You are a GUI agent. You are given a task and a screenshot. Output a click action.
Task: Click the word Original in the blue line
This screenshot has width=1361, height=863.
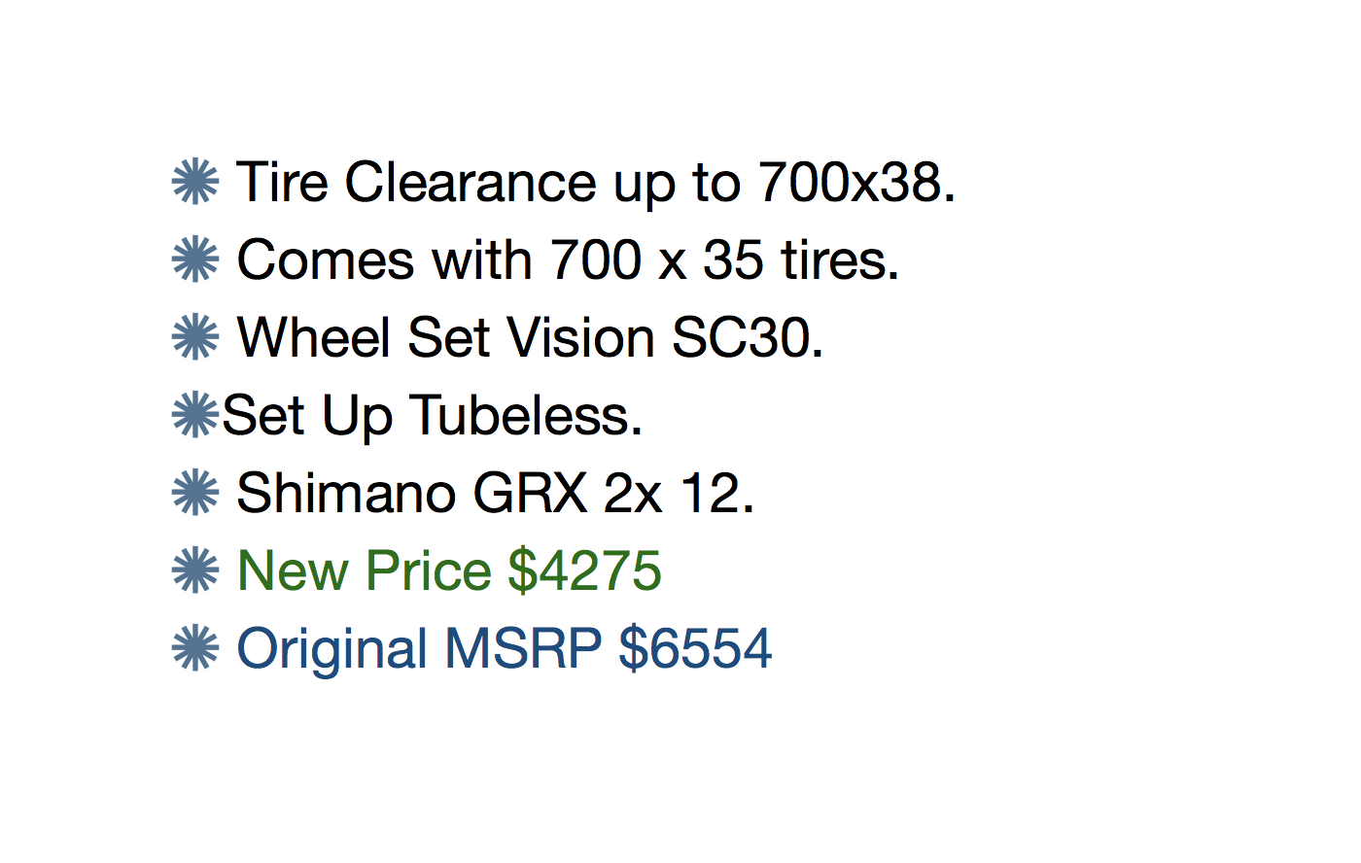point(332,648)
